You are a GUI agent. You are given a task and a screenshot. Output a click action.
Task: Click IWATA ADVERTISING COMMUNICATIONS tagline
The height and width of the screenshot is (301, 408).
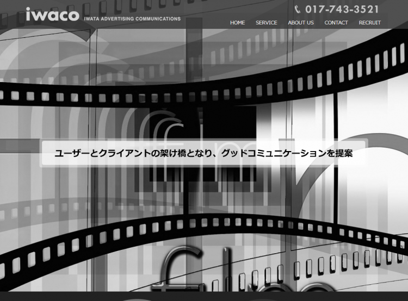pos(132,18)
